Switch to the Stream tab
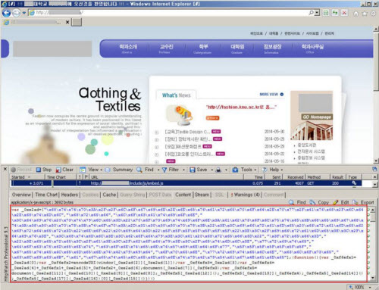This screenshot has height=290, width=379. (x=202, y=195)
